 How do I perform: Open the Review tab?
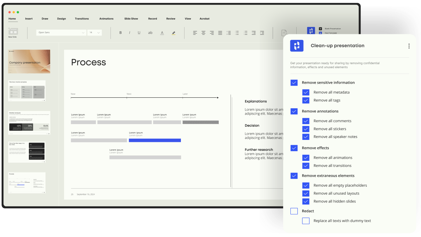point(171,19)
